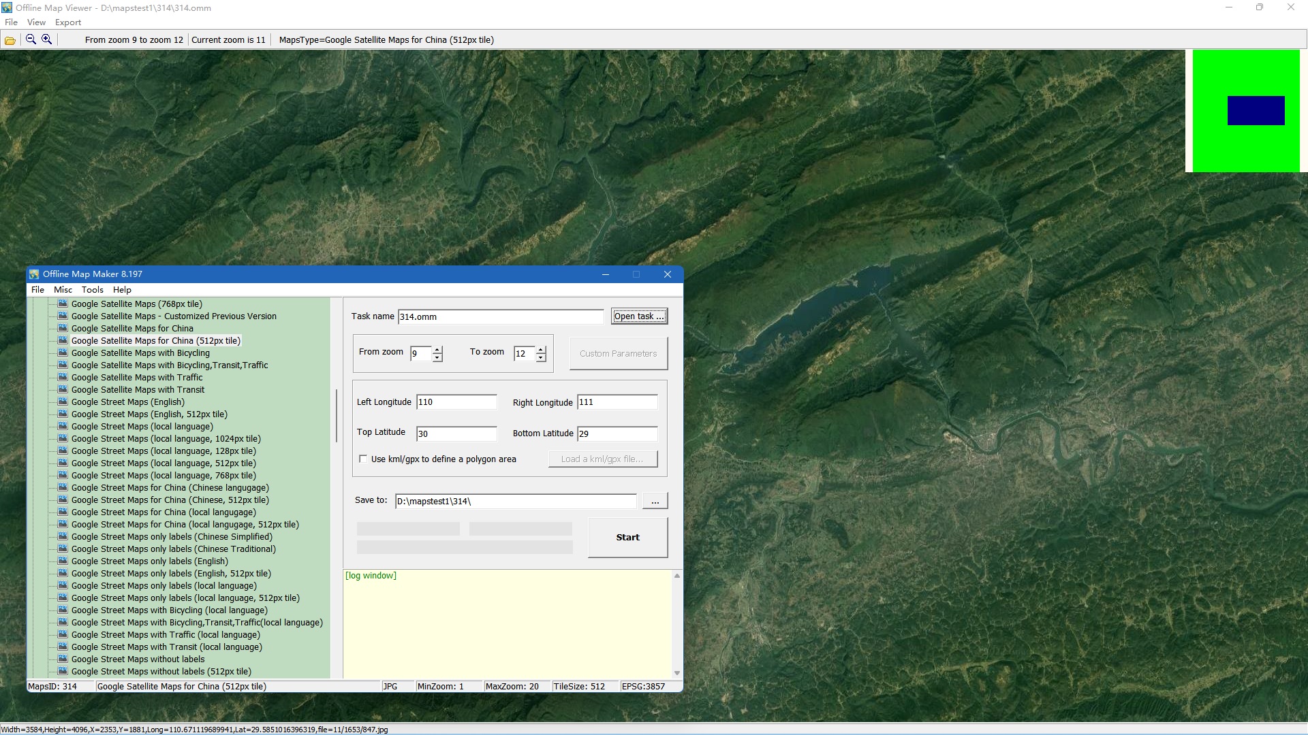Click the map type list scrollbar
The height and width of the screenshot is (735, 1308).
336,415
